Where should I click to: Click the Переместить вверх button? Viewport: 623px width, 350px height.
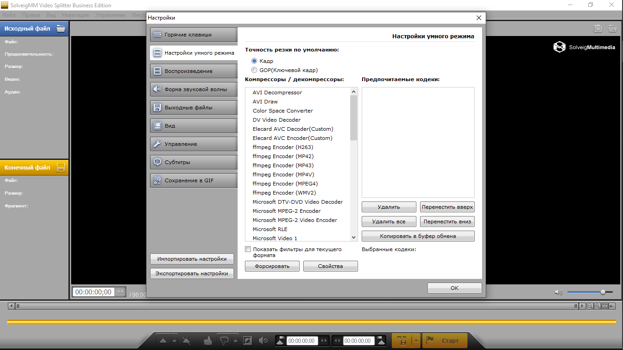coord(447,207)
